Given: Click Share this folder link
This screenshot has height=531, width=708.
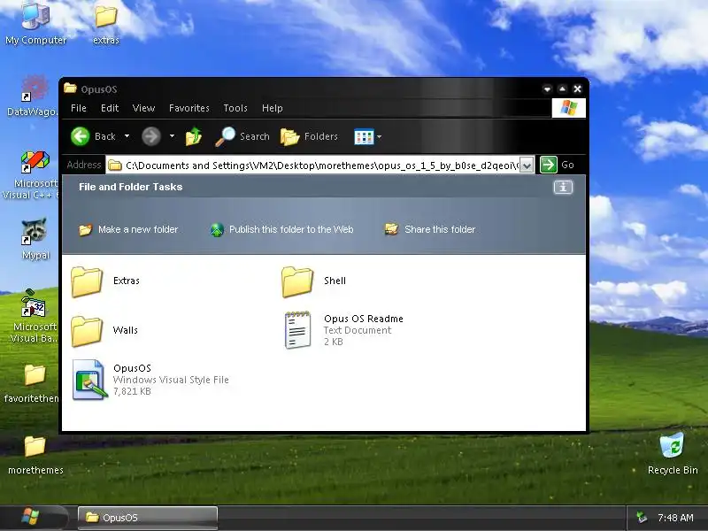Looking at the screenshot, I should 430,229.
